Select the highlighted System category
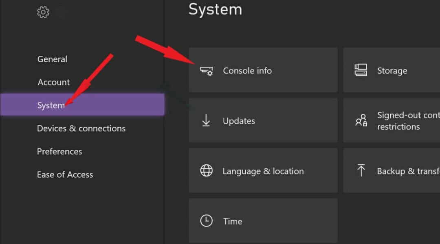 [x=82, y=105]
